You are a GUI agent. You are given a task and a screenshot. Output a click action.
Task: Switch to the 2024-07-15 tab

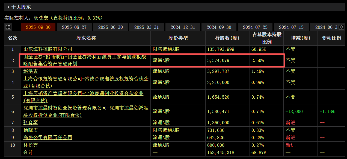(291, 27)
